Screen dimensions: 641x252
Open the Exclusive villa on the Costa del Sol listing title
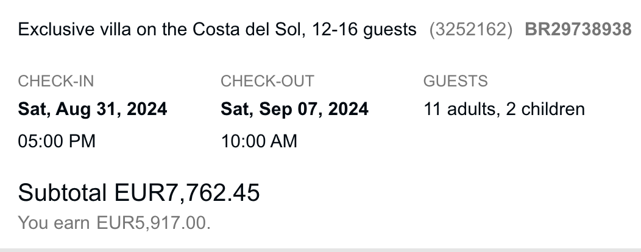(x=218, y=29)
